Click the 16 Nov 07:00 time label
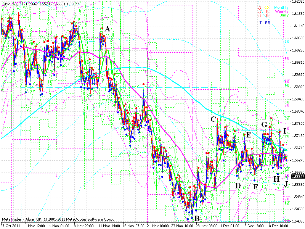The width and height of the screenshot is (305, 229). (x=134, y=226)
